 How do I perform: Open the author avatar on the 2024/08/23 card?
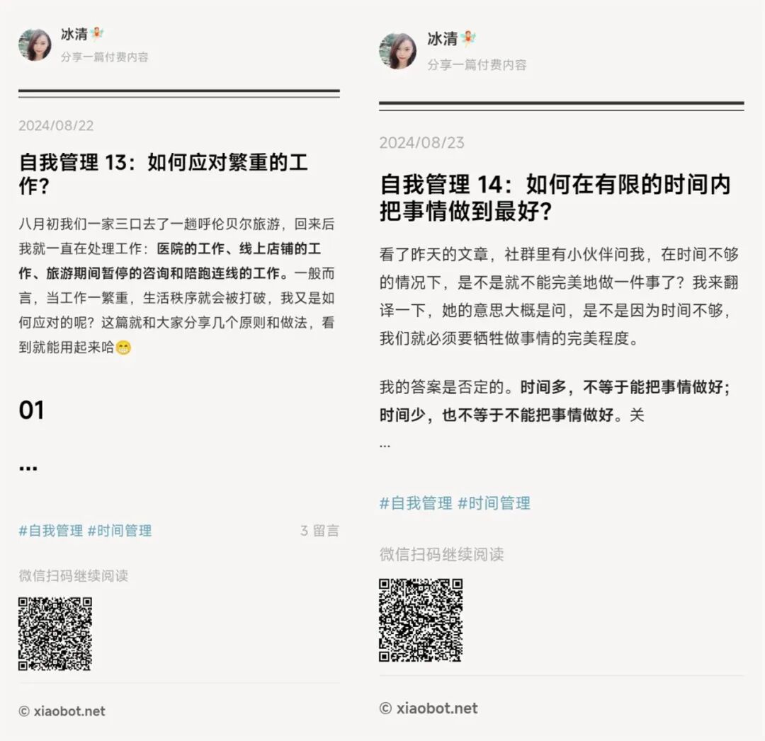[x=397, y=51]
